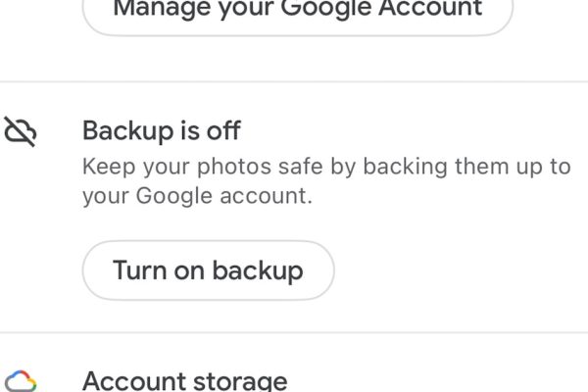Tap the crossed-out cloud backup icon

click(21, 131)
